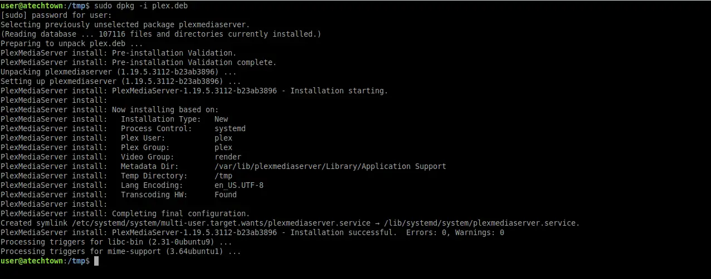Click 'user@atechtown' in the bottom prompt
The image size is (711, 279).
click(x=32, y=261)
